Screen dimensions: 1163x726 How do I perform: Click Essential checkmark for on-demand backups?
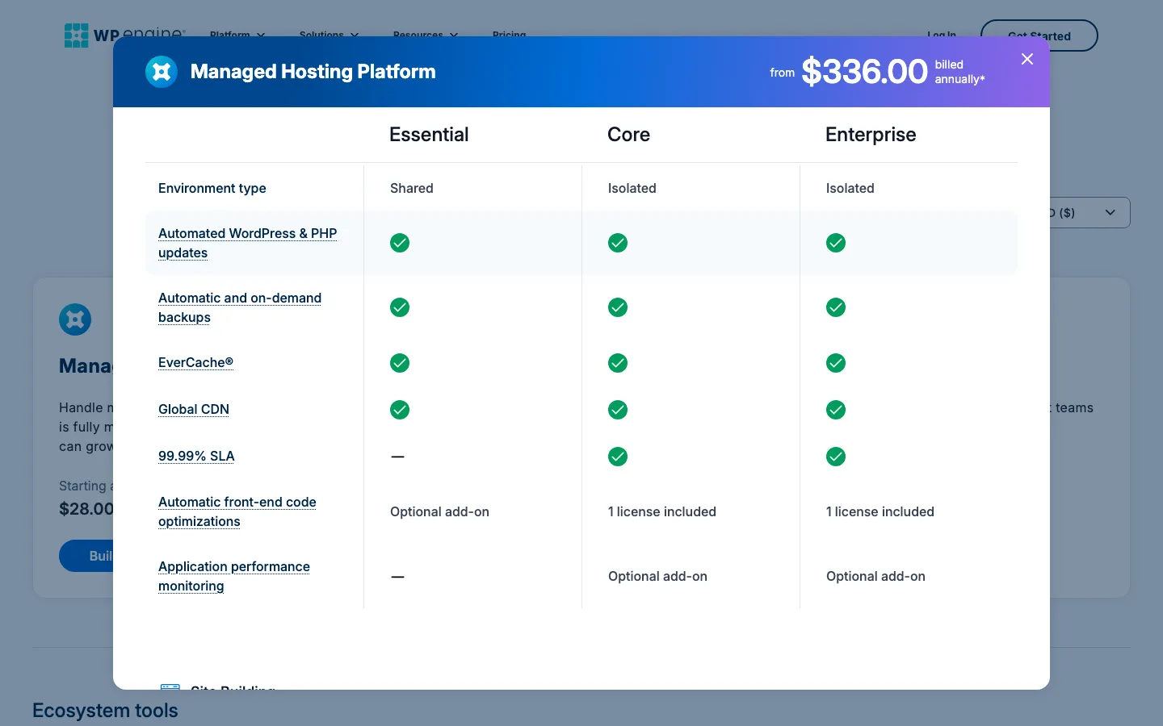pyautogui.click(x=400, y=307)
